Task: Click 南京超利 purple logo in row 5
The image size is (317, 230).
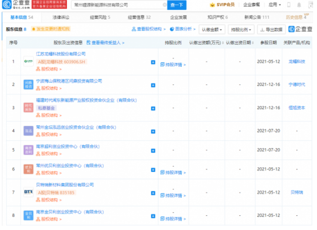Action: pyautogui.click(x=28, y=150)
